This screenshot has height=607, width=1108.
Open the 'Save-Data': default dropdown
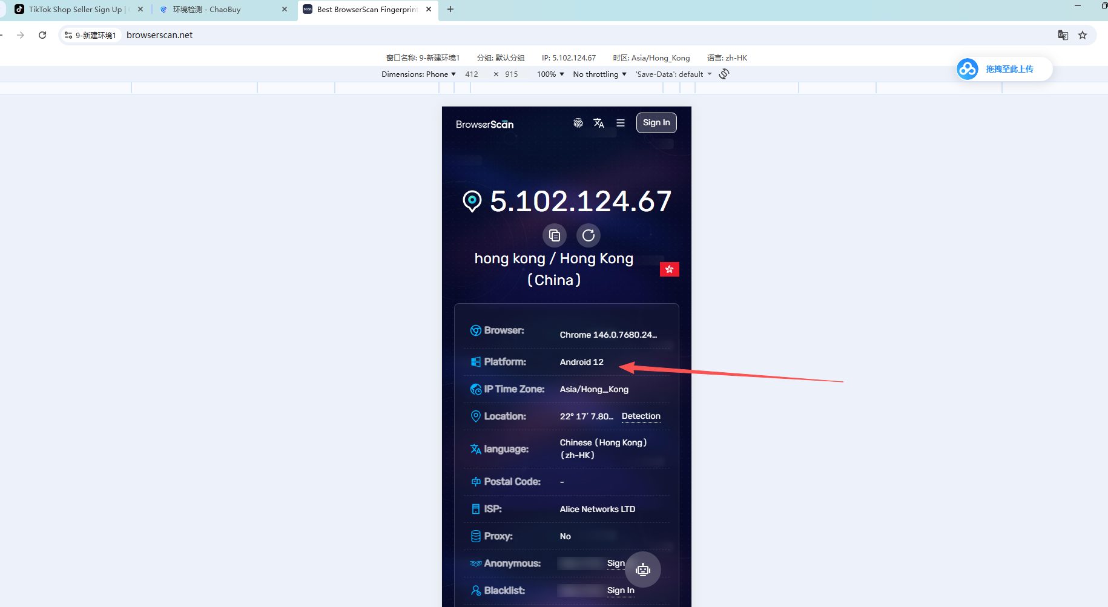coord(673,74)
